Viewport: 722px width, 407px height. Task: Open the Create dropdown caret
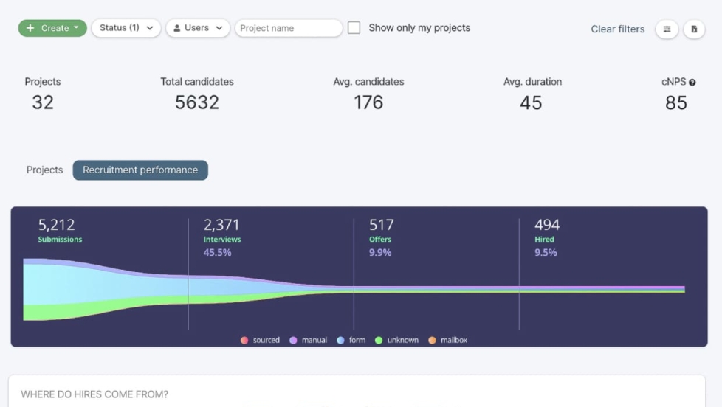pyautogui.click(x=76, y=28)
